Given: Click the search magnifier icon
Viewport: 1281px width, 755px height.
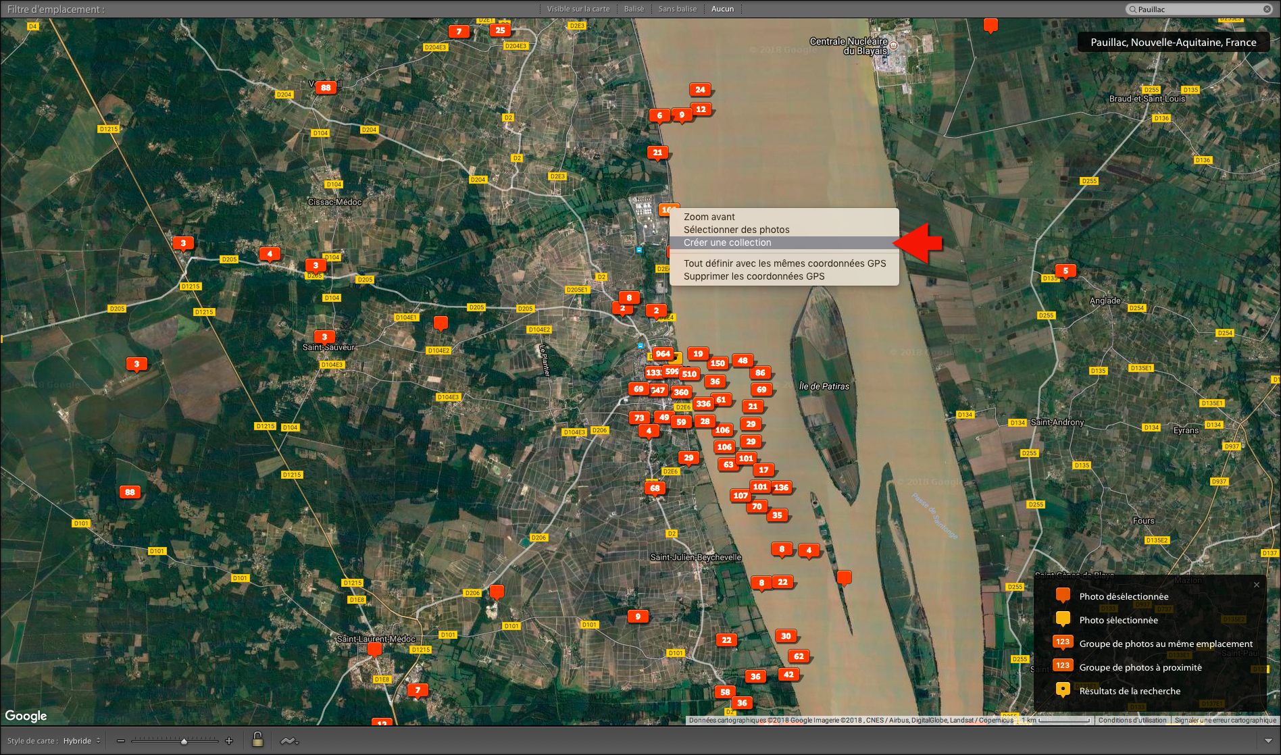Looking at the screenshot, I should tap(1132, 9).
